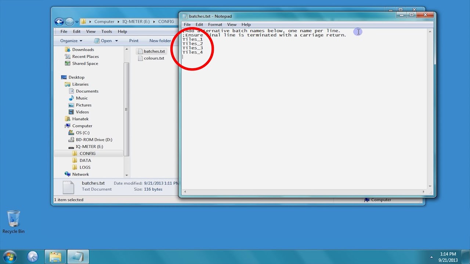Click the Explorer Back navigation button

[x=59, y=22]
